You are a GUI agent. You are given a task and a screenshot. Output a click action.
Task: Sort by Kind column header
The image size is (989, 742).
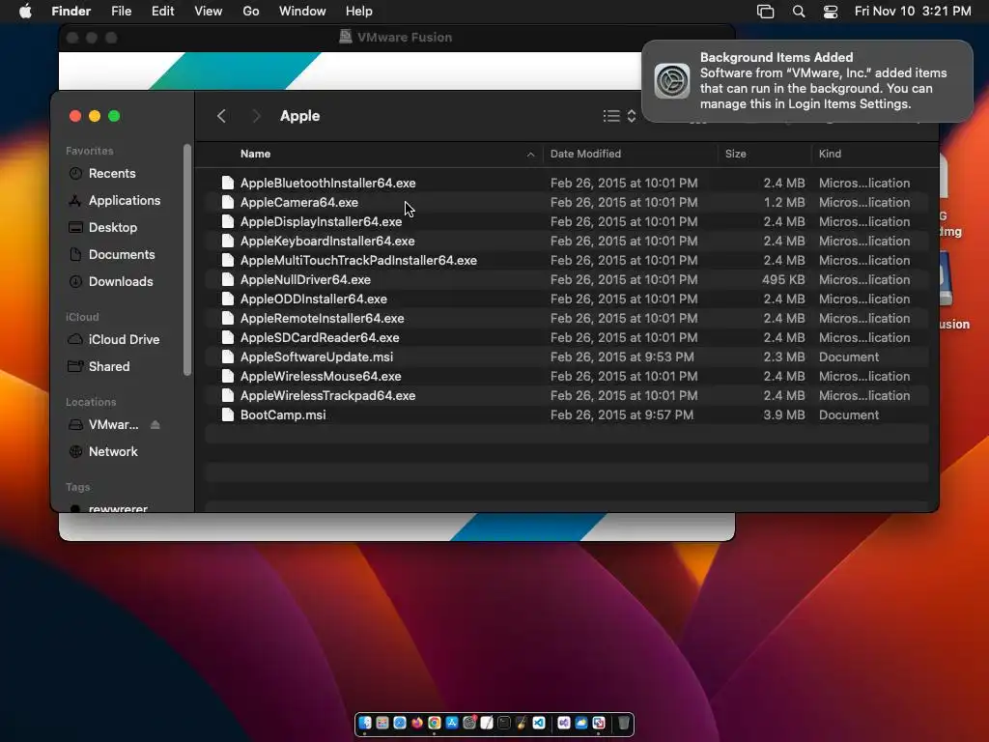coord(830,154)
